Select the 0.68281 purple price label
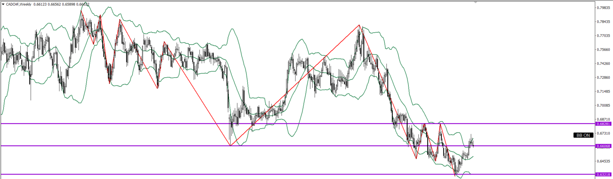 pyautogui.click(x=603, y=124)
